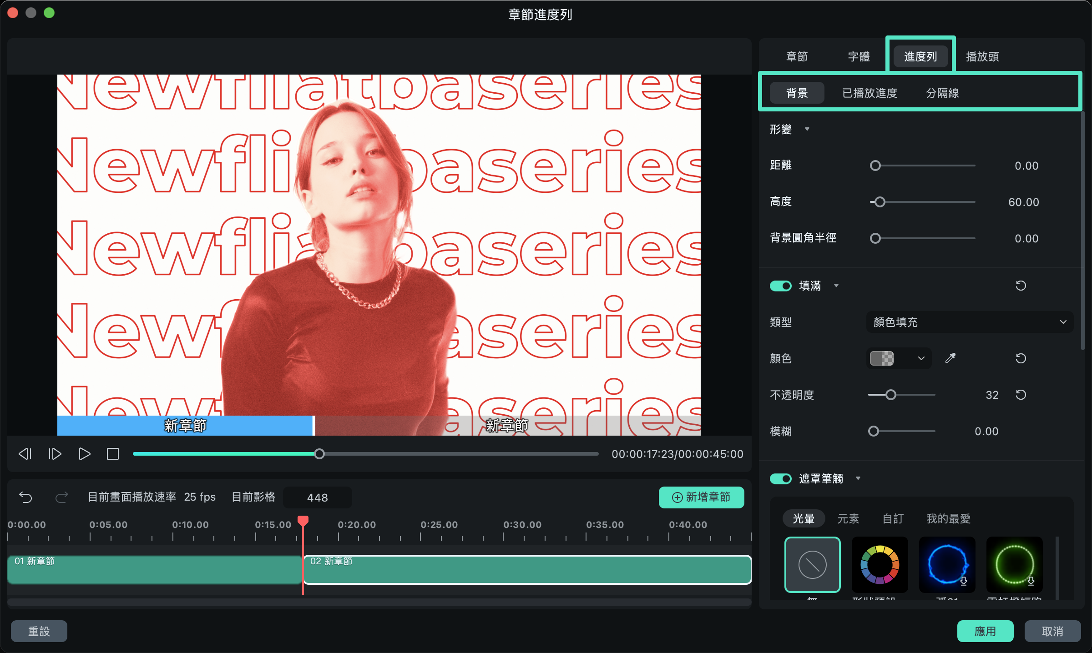Viewport: 1092px width, 653px height.
Task: Click the 距離 value 0.00
Action: tap(1026, 166)
